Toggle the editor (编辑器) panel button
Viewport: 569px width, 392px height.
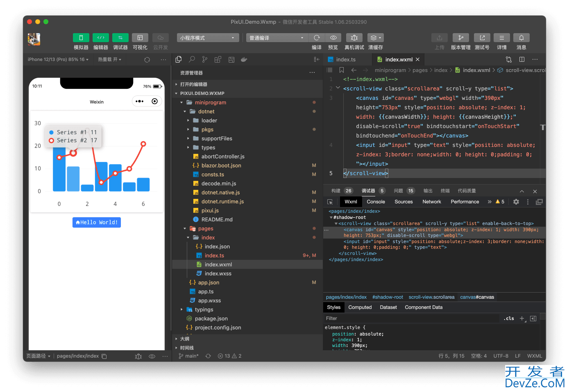coord(100,38)
